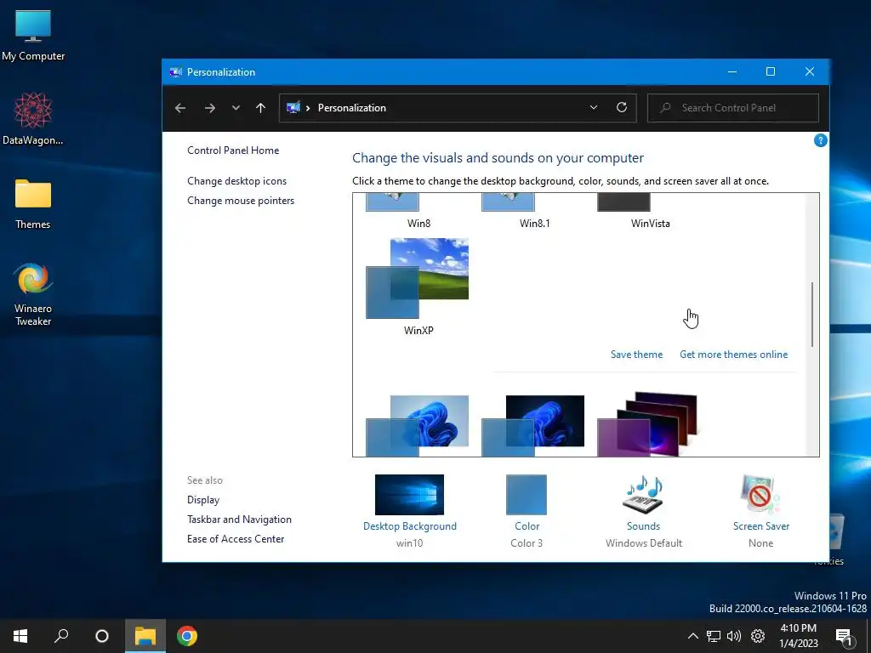Select the Winaero Tweaker desktop icon
871x653 pixels.
(33, 294)
